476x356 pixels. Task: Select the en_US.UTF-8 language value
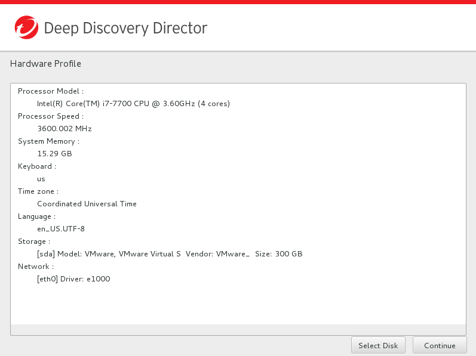(61, 229)
